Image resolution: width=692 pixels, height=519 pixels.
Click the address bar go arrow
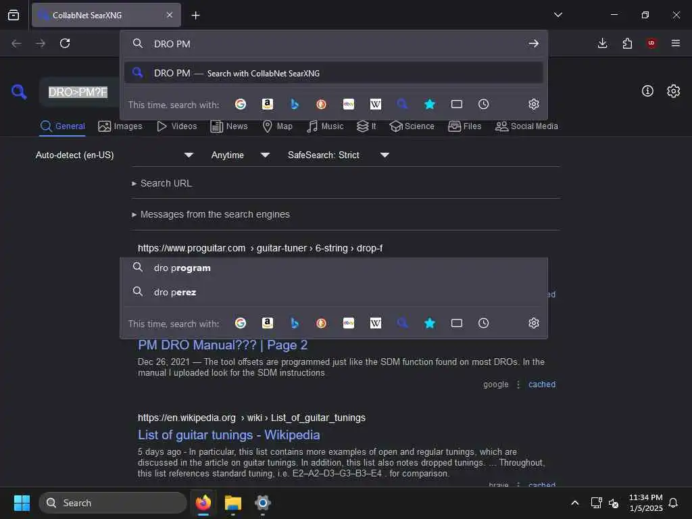(x=534, y=44)
